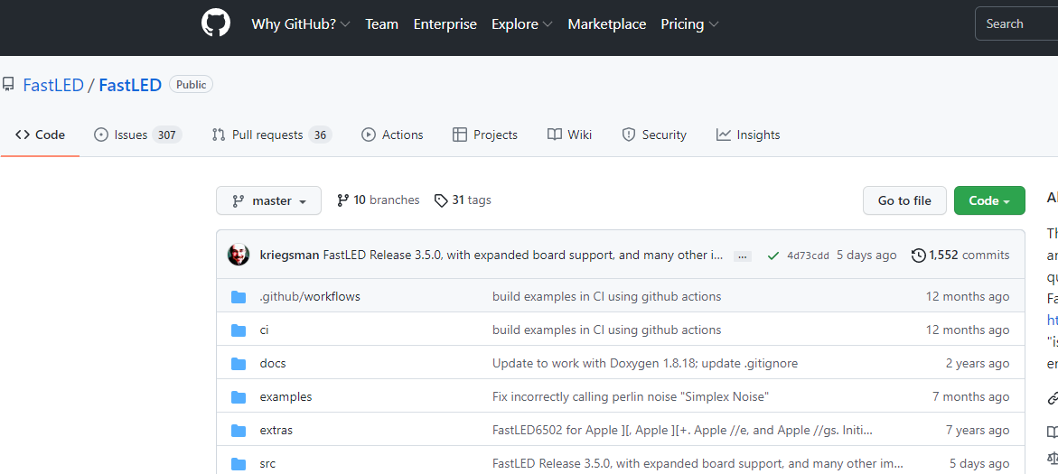1058x474 pixels.
Task: Click the folder icon for .github/workflows
Action: pyautogui.click(x=239, y=297)
